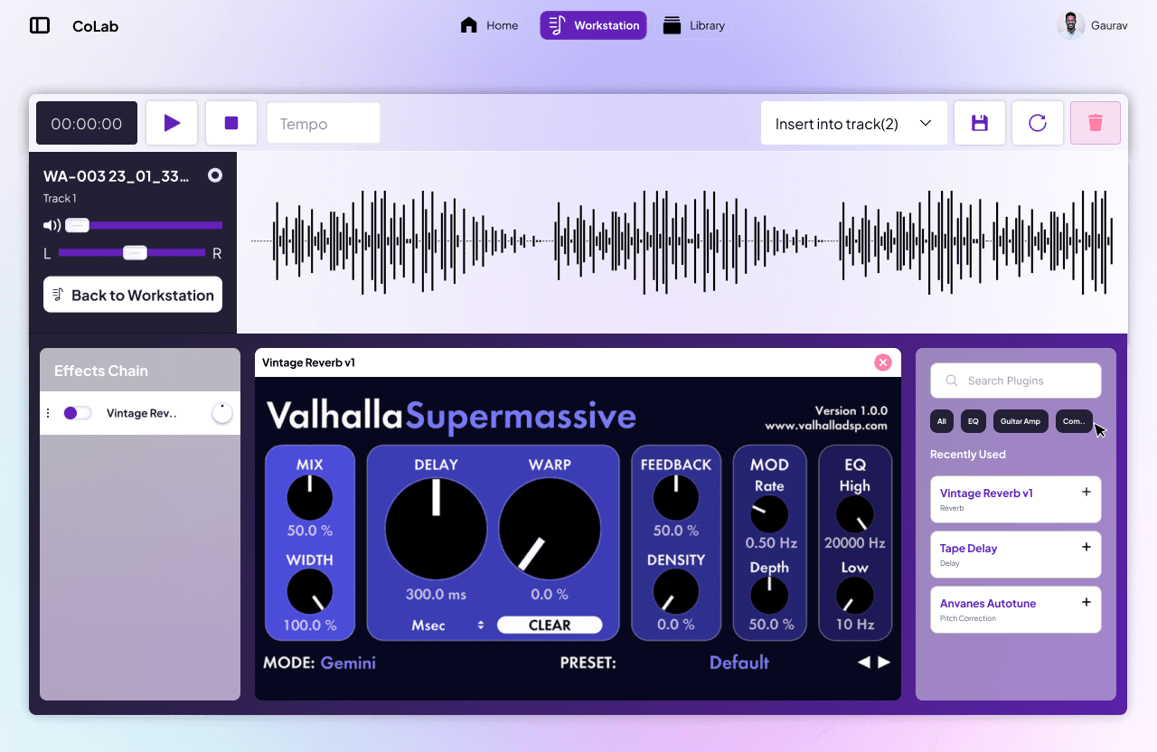Click the Search Plugins field
Screen dimensions: 1157x752
point(1016,381)
